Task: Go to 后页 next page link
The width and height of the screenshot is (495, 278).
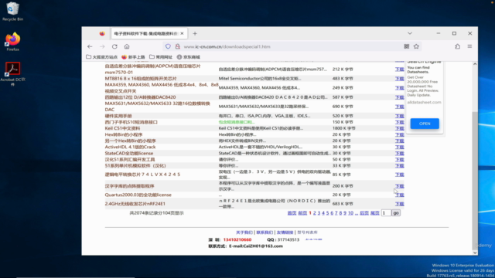Action: coord(364,213)
